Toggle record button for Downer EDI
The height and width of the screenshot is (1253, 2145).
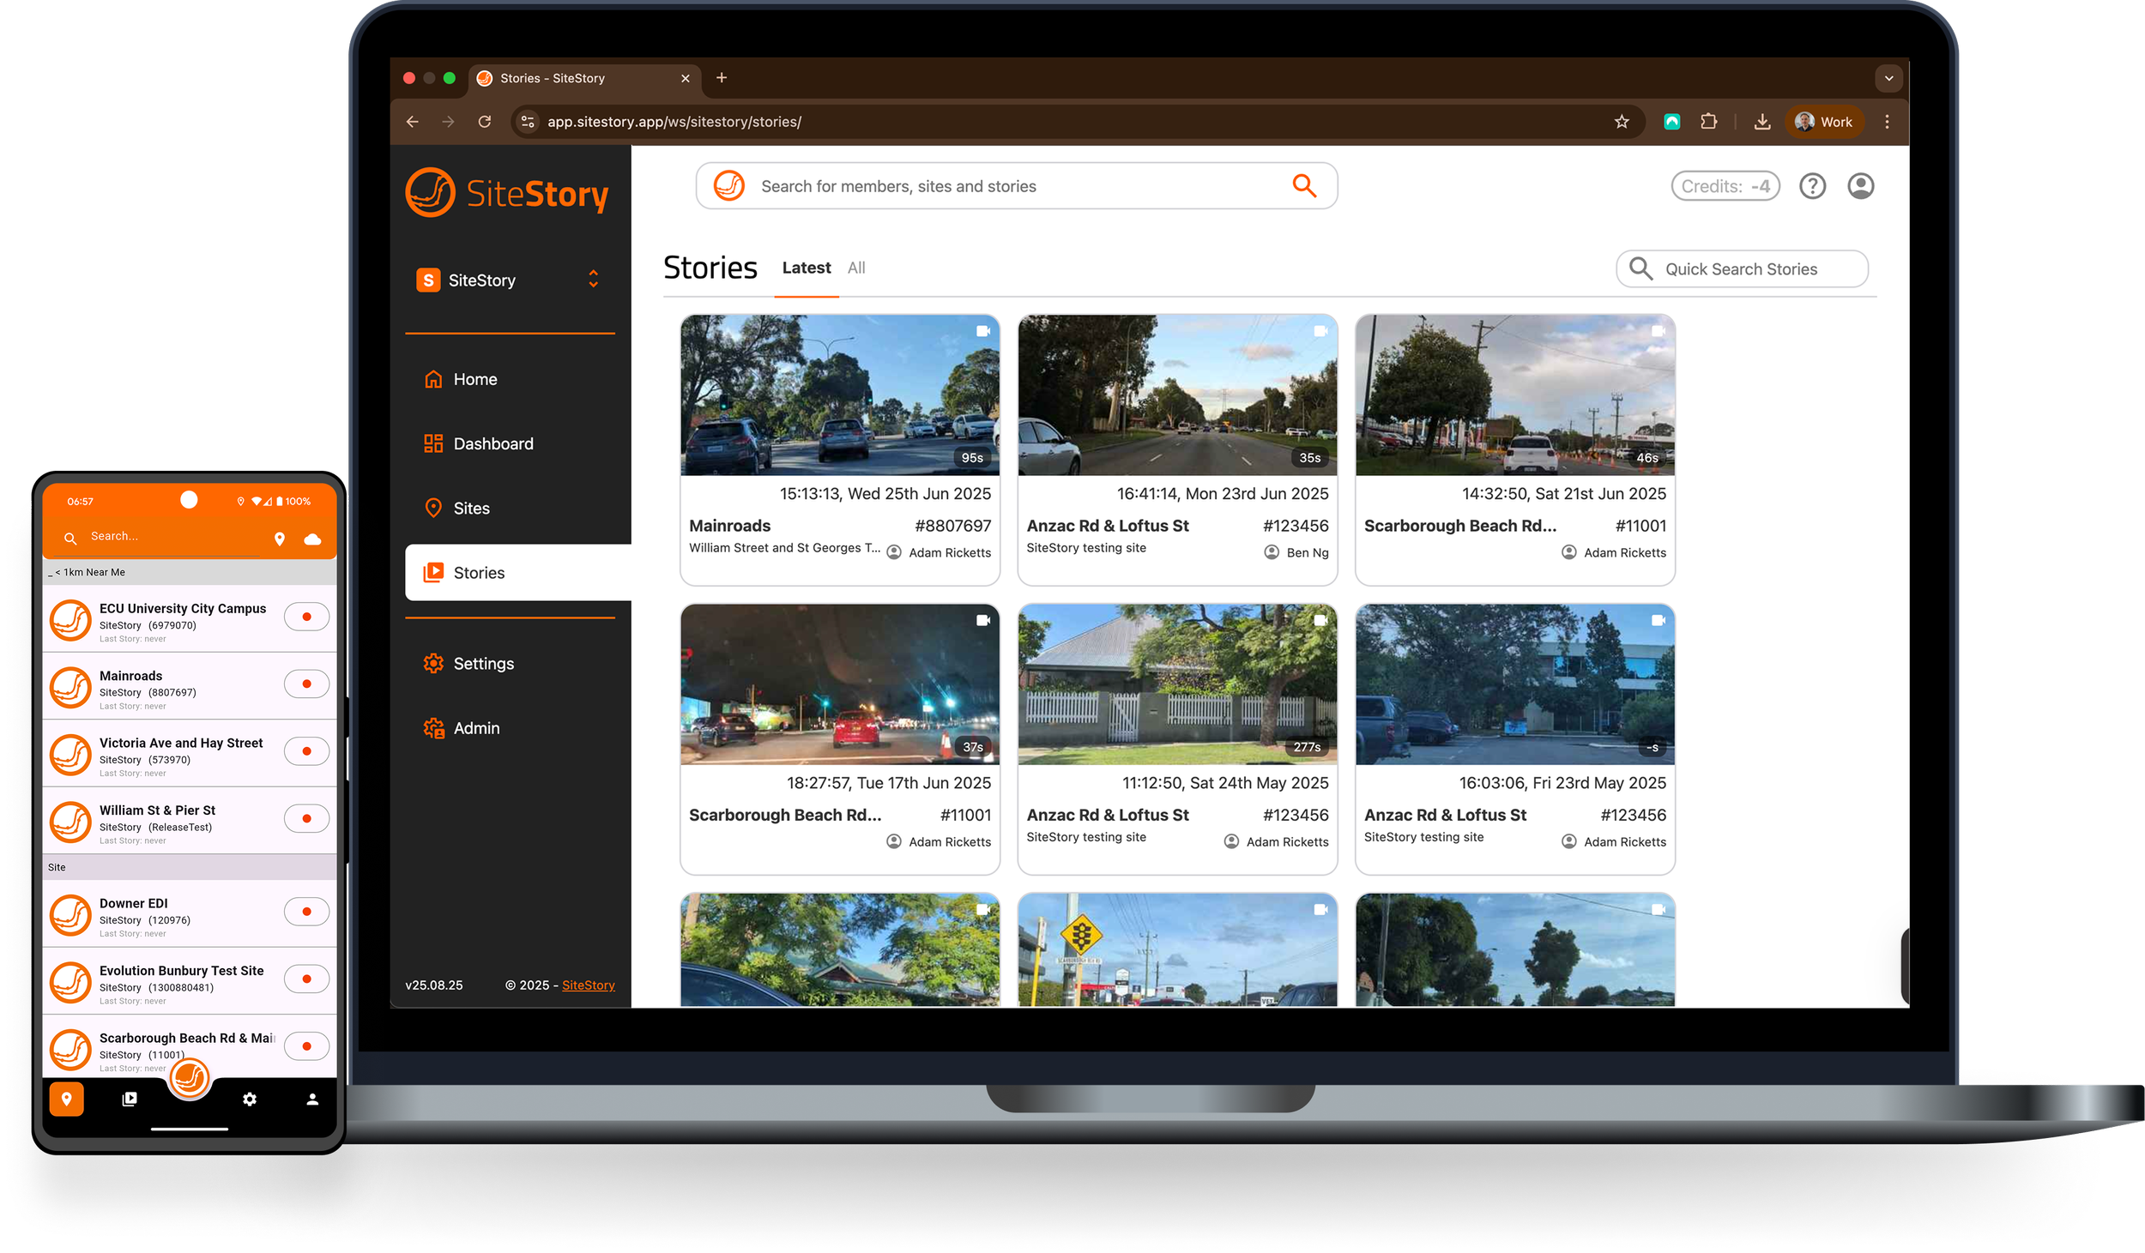pyautogui.click(x=306, y=912)
